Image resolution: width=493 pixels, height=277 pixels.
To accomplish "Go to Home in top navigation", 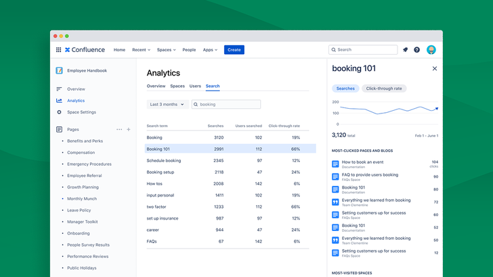I will coord(119,50).
